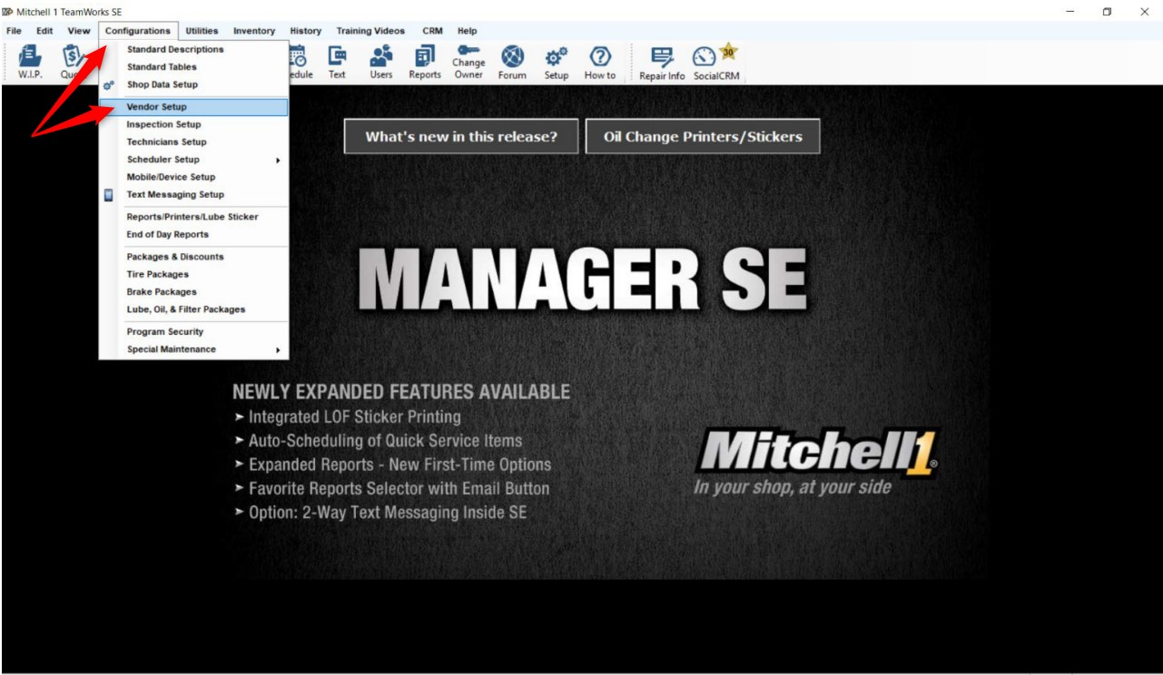1163x675 pixels.
Task: Choose Text Messaging Setup
Action: pyautogui.click(x=193, y=195)
